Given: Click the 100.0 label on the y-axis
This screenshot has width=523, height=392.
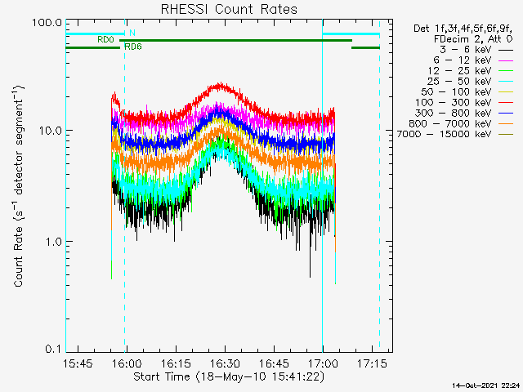Looking at the screenshot, I should (47, 22).
